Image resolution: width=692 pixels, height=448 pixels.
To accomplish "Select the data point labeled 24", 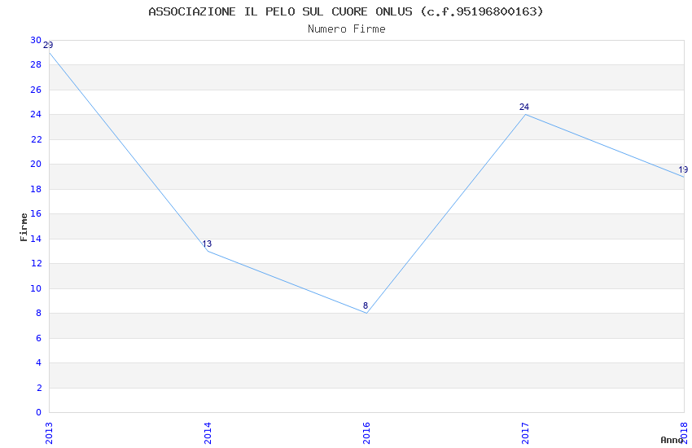I will pyautogui.click(x=525, y=114).
